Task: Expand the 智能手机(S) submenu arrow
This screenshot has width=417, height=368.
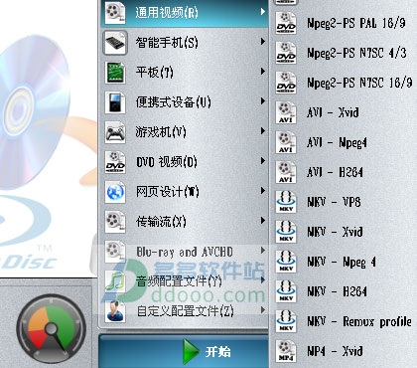Action: point(263,42)
